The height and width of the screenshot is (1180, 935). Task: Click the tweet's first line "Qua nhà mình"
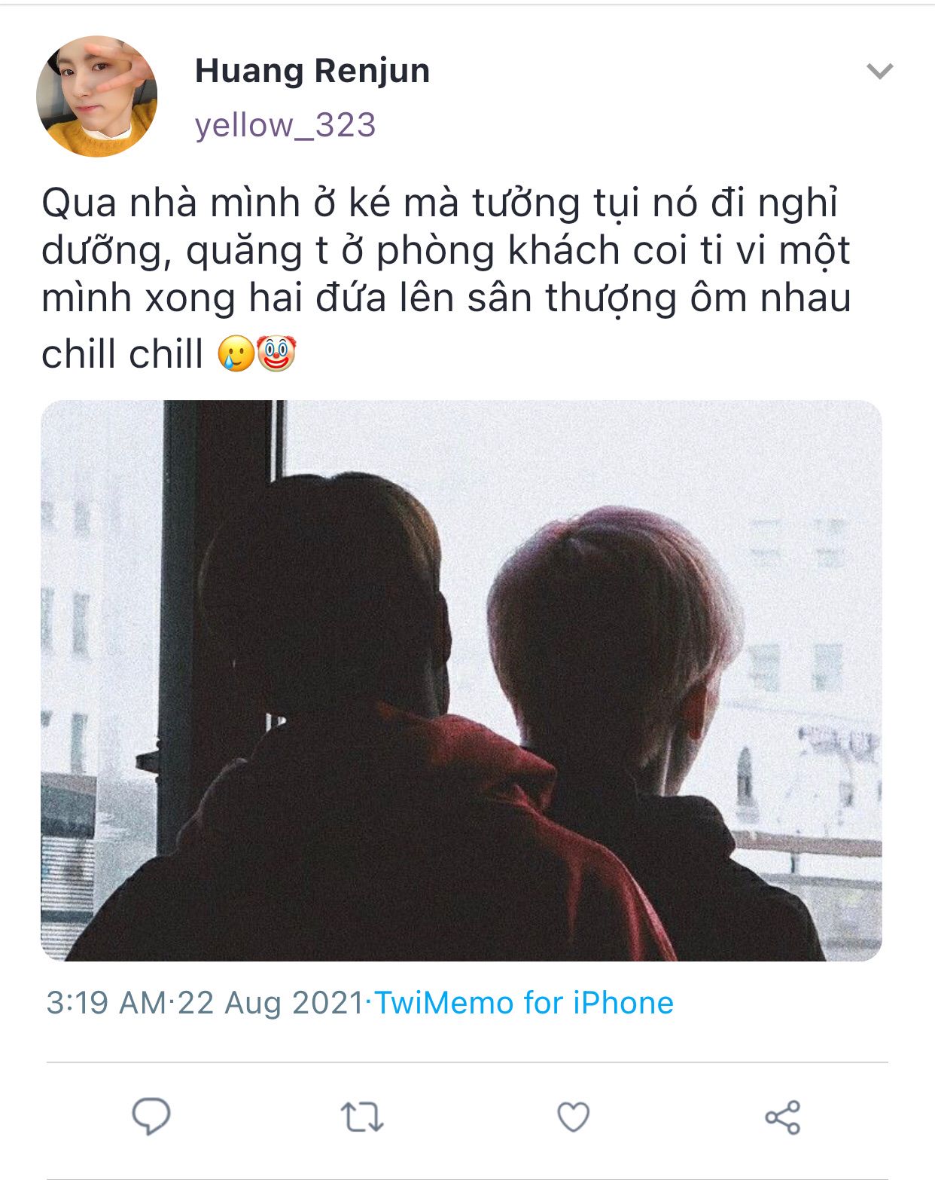click(171, 203)
